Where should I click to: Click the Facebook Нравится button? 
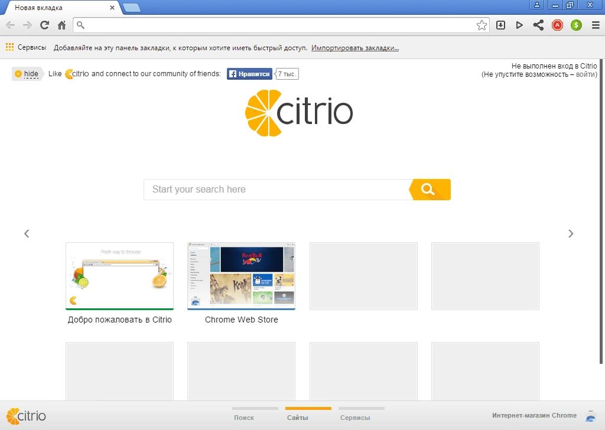point(249,74)
